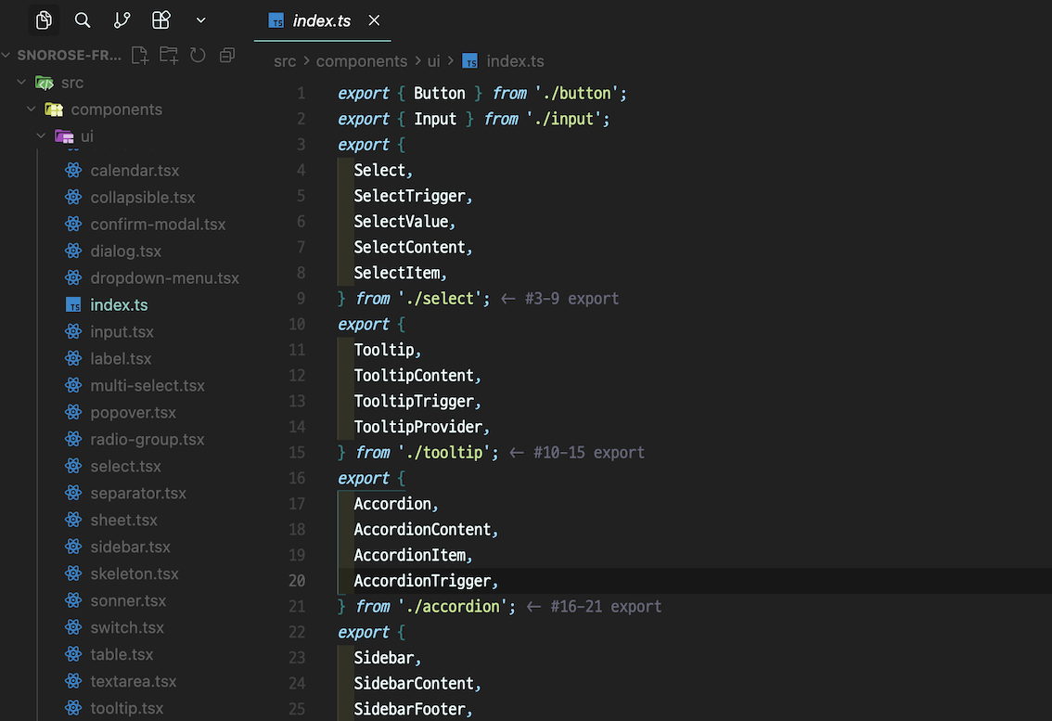
Task: Collapse the SNOROSE-FR project root section
Action: (7, 56)
